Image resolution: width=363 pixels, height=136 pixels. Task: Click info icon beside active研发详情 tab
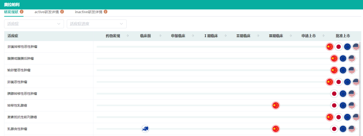(62, 11)
